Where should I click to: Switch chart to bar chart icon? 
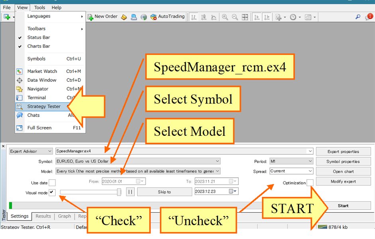click(194, 17)
